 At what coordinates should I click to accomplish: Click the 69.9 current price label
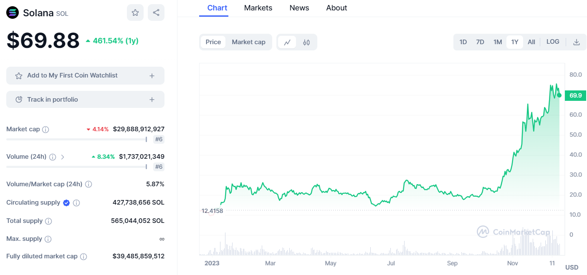click(x=575, y=95)
